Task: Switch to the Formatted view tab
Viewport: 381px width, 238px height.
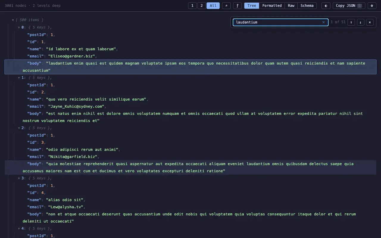Action: pyautogui.click(x=272, y=6)
